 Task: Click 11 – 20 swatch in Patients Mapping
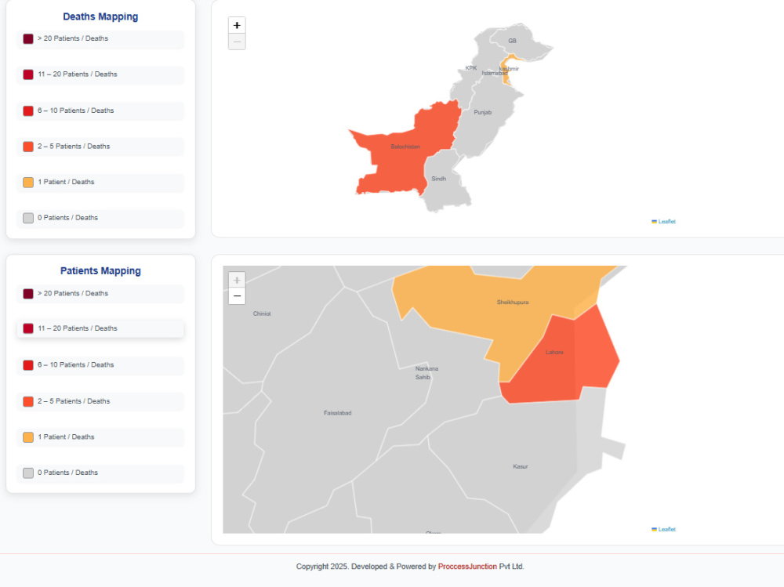(28, 328)
